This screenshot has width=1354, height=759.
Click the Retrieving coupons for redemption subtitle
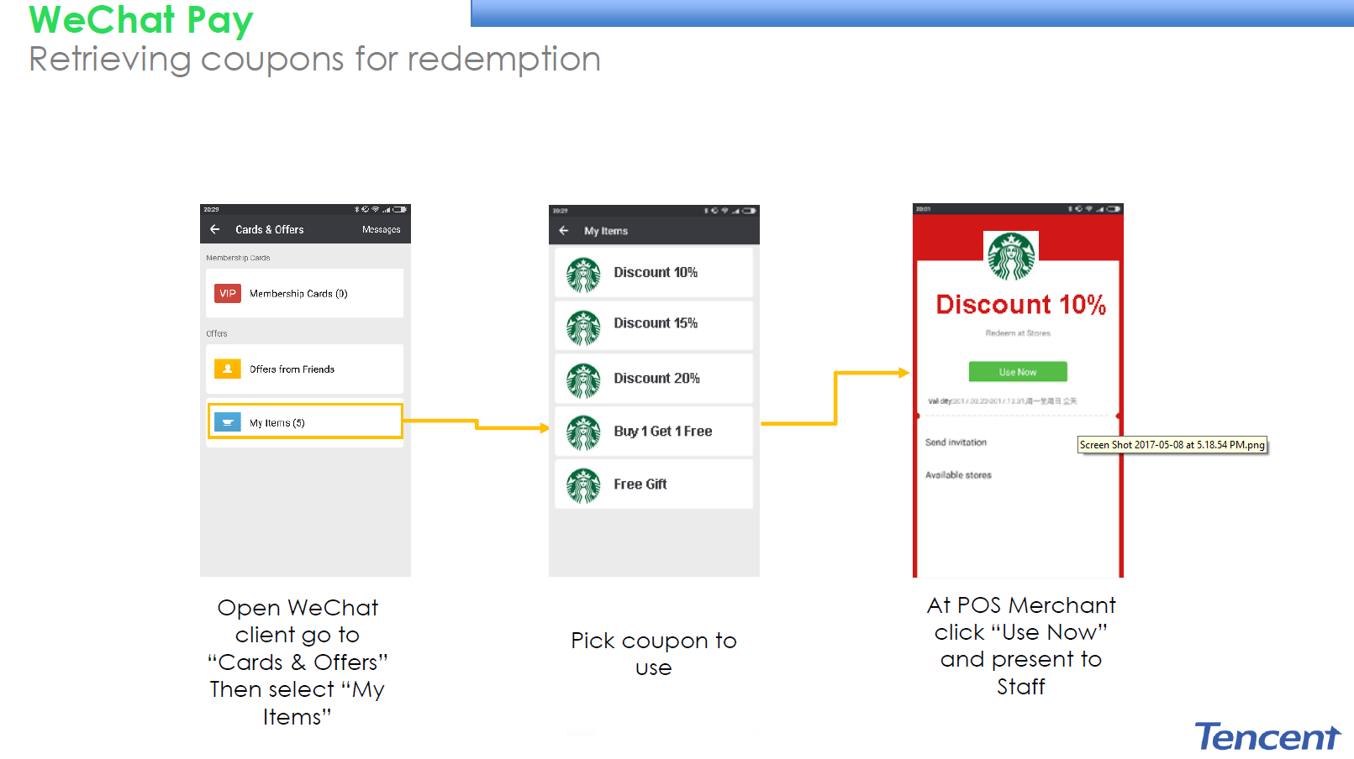click(x=315, y=59)
